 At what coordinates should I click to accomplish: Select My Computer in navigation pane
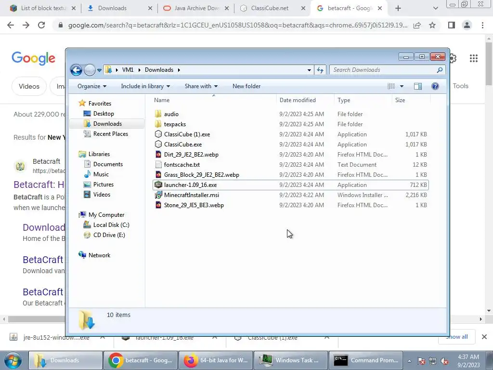click(106, 215)
